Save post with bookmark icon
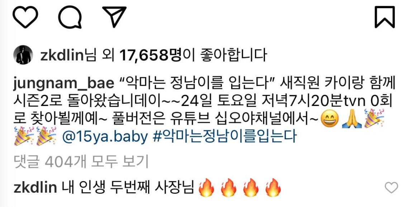413x207 pixels. point(385,17)
